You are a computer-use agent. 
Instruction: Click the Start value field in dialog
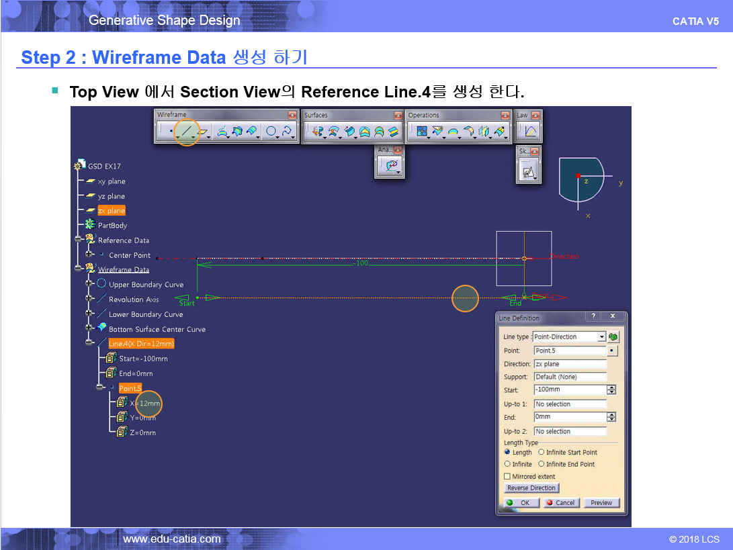(x=569, y=389)
